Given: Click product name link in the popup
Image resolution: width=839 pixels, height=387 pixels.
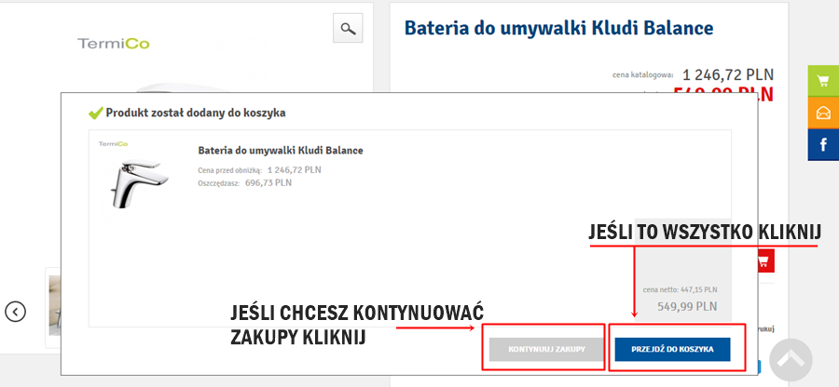Looking at the screenshot, I should coord(280,150).
